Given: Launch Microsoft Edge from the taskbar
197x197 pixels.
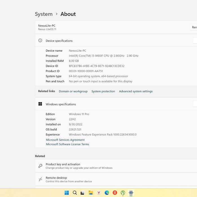Looking at the screenshot, I should point(107,192).
